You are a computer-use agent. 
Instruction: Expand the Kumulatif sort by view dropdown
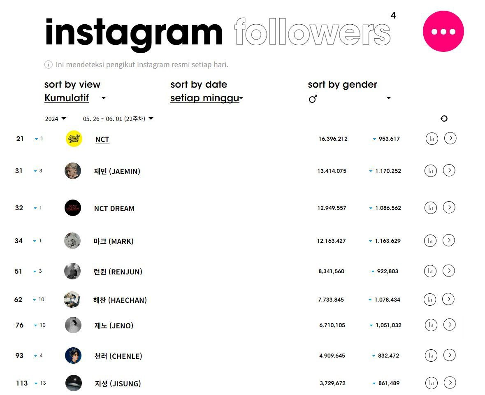click(104, 98)
